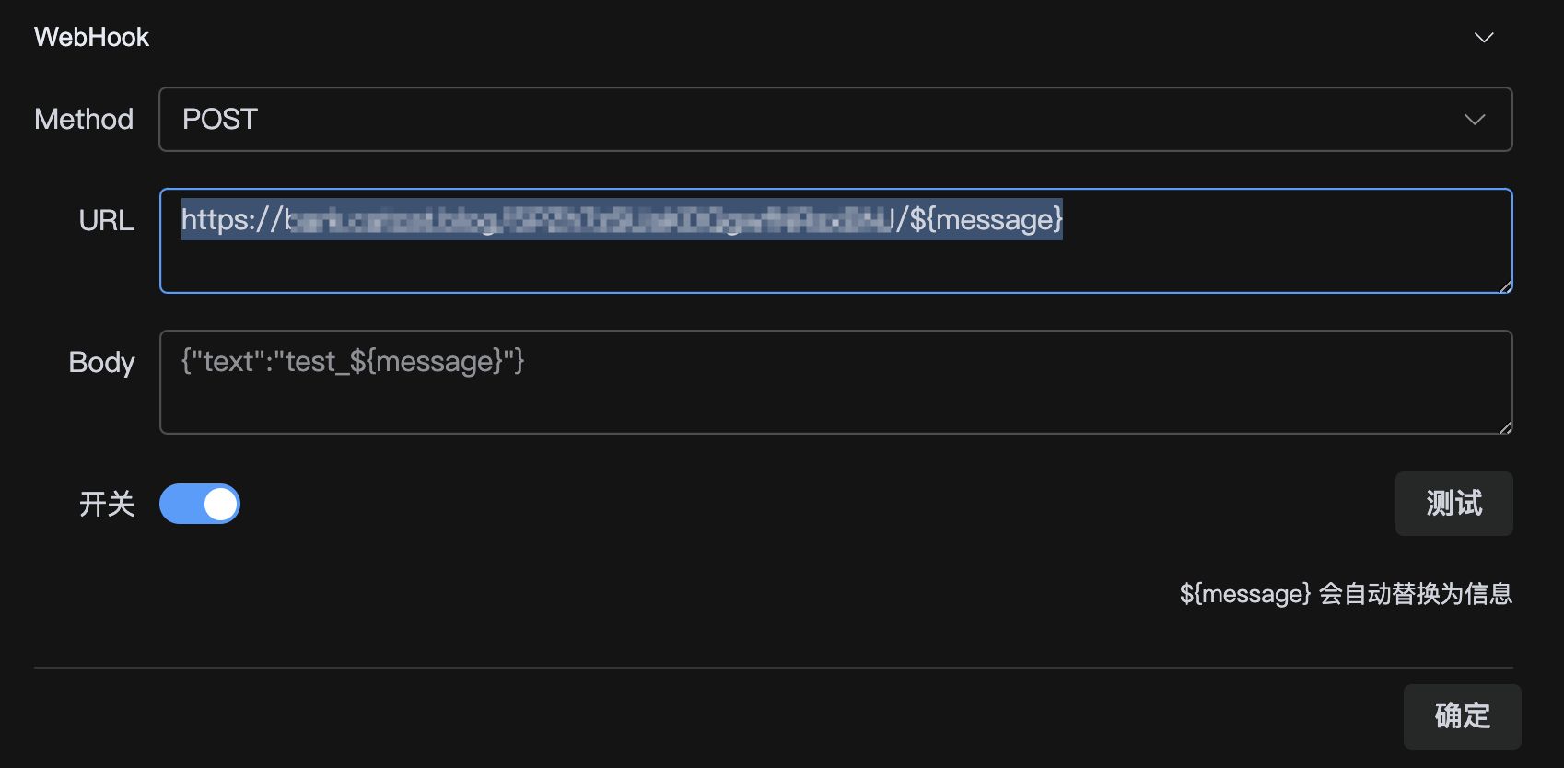The height and width of the screenshot is (768, 1564).
Task: Place cursor at ${message} in URL
Action: [x=986, y=220]
